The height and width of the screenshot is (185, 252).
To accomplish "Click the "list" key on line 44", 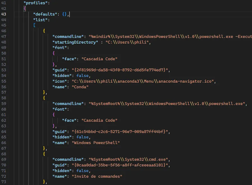I will tap(41, 20).
